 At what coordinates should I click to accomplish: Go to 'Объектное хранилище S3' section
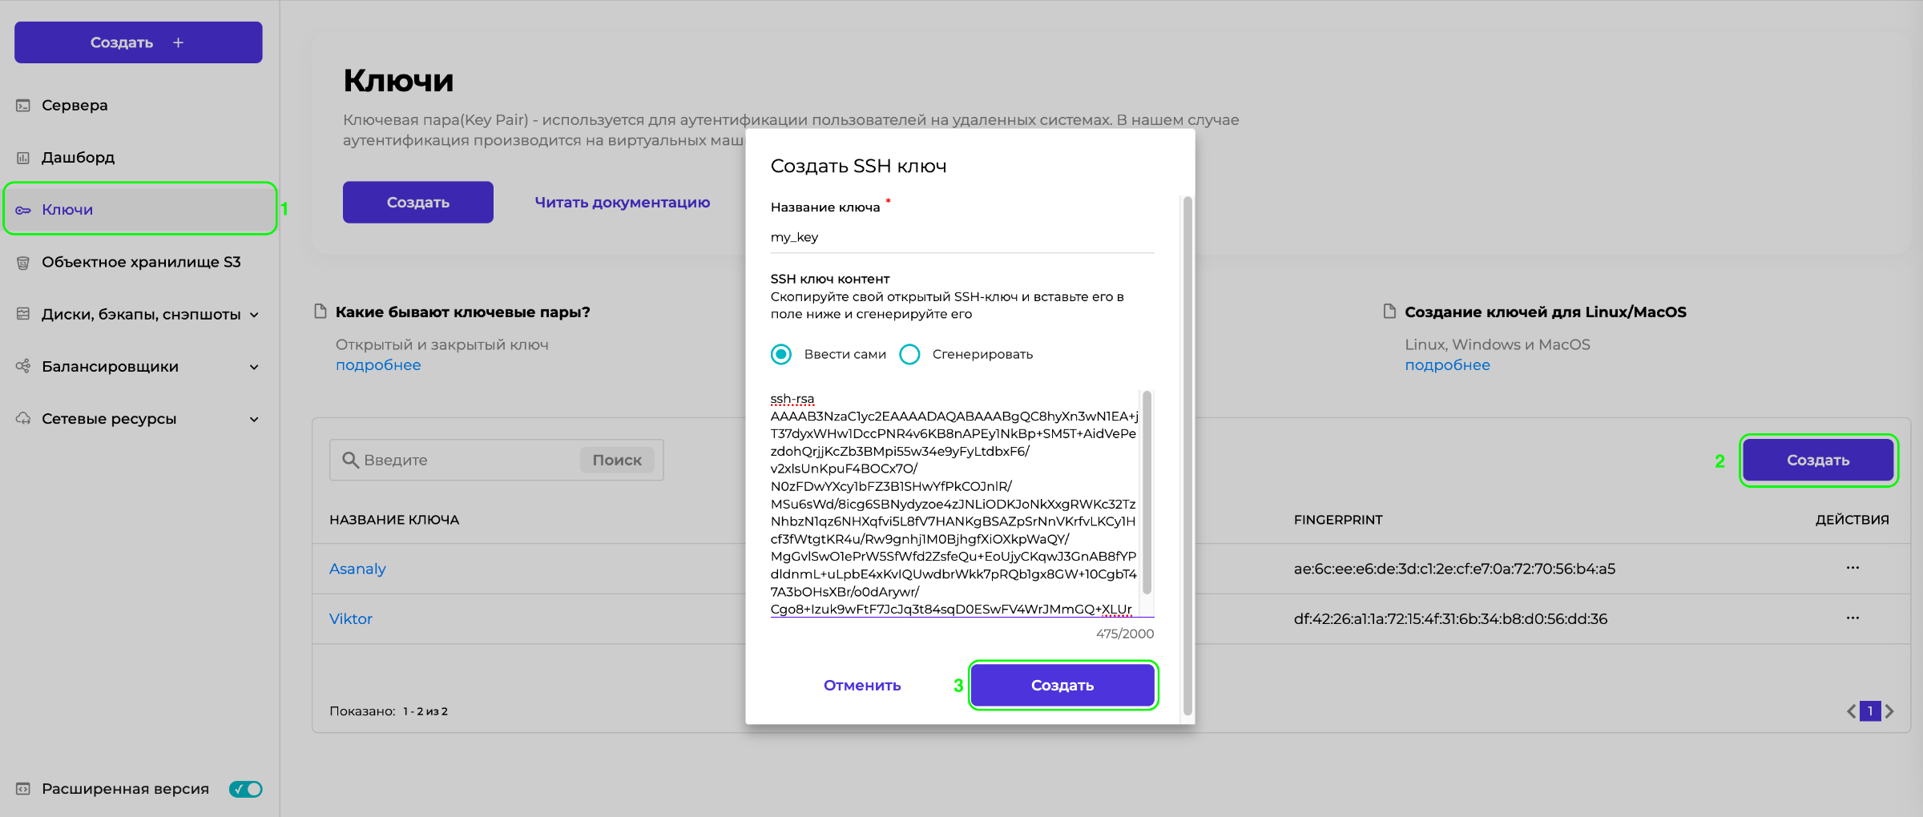point(141,262)
